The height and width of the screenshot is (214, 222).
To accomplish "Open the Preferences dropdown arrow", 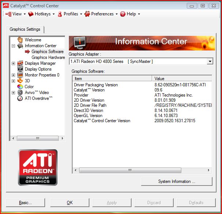I will (116, 14).
